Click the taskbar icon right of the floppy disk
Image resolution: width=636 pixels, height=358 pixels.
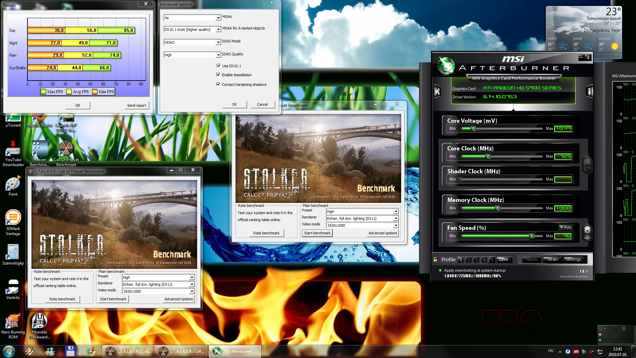90,351
